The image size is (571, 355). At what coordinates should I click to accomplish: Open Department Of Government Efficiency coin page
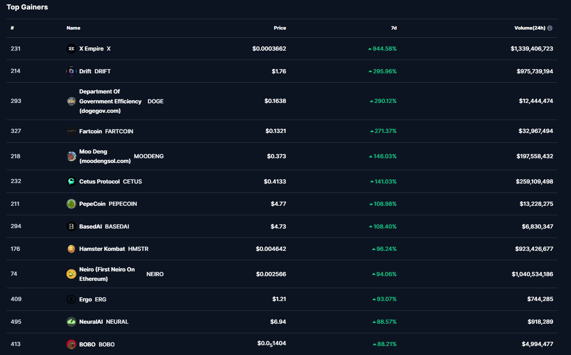tap(110, 101)
